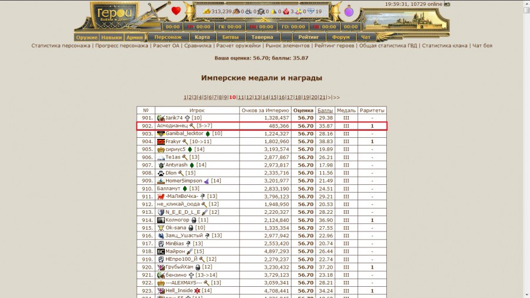Sort table by Баллы column header
Viewport: 530px width, 298px height.
(x=325, y=111)
